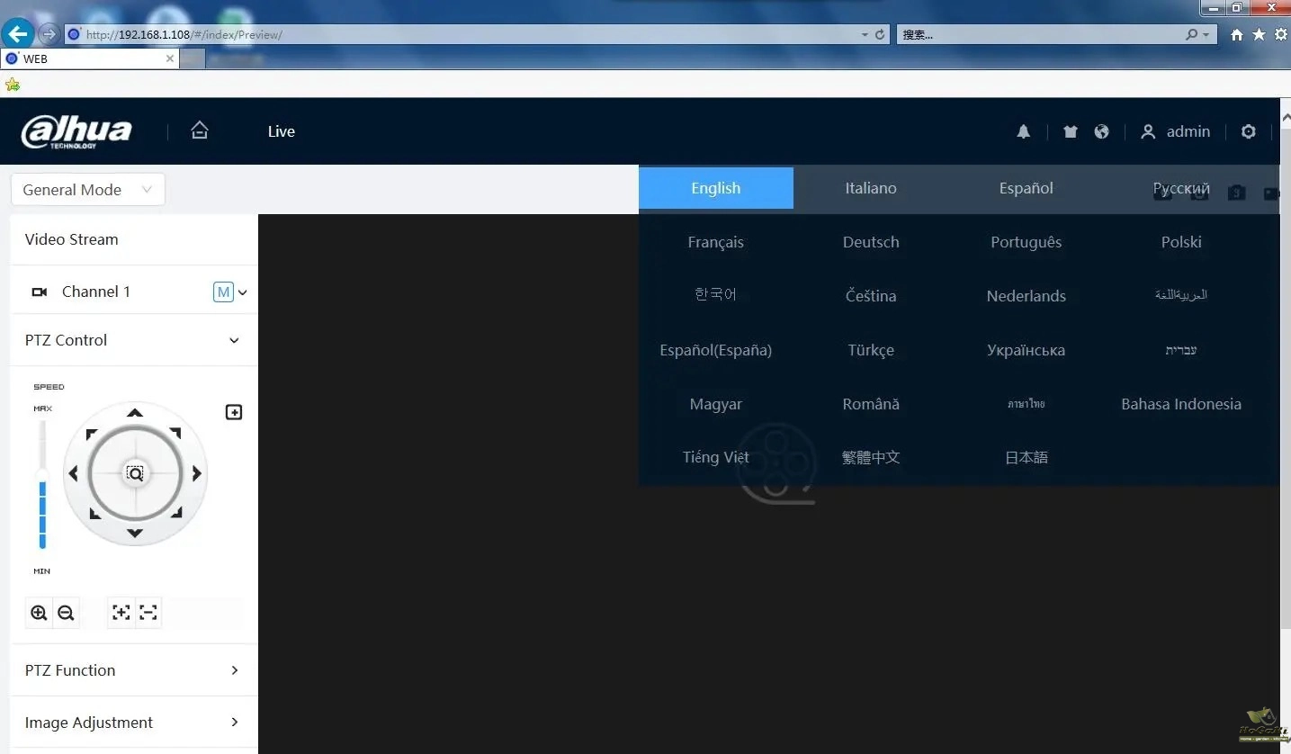Collapse the PTZ Control section

pos(234,340)
